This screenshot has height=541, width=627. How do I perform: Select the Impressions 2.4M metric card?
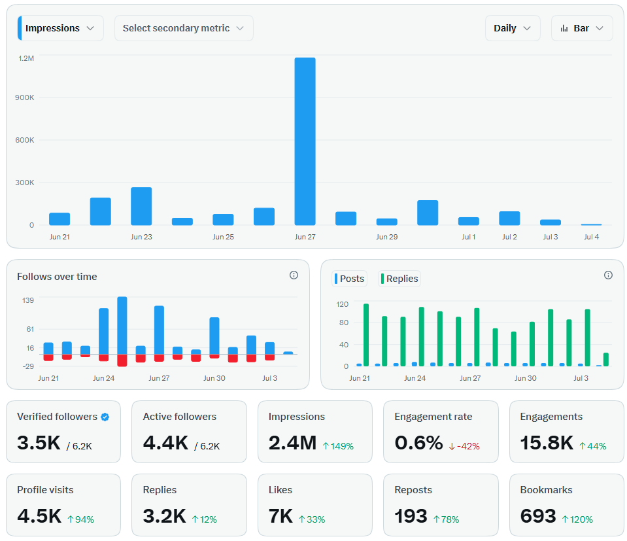[x=315, y=432]
